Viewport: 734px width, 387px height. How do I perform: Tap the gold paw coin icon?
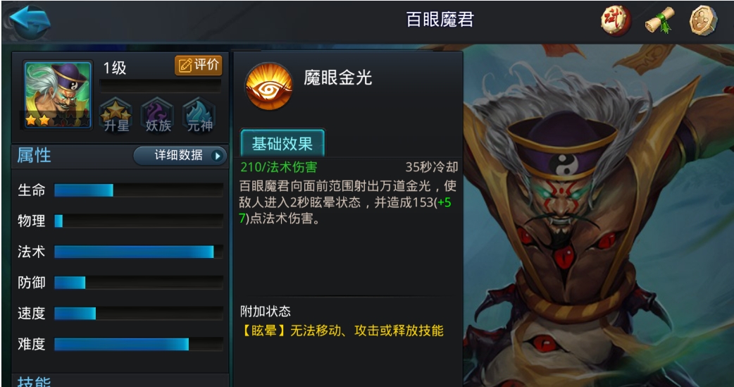point(703,20)
